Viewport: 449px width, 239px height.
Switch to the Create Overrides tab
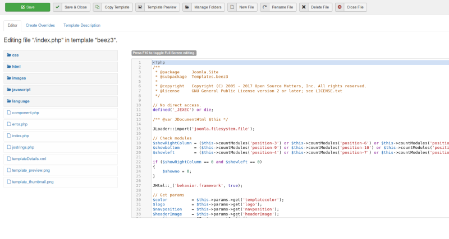tap(40, 26)
